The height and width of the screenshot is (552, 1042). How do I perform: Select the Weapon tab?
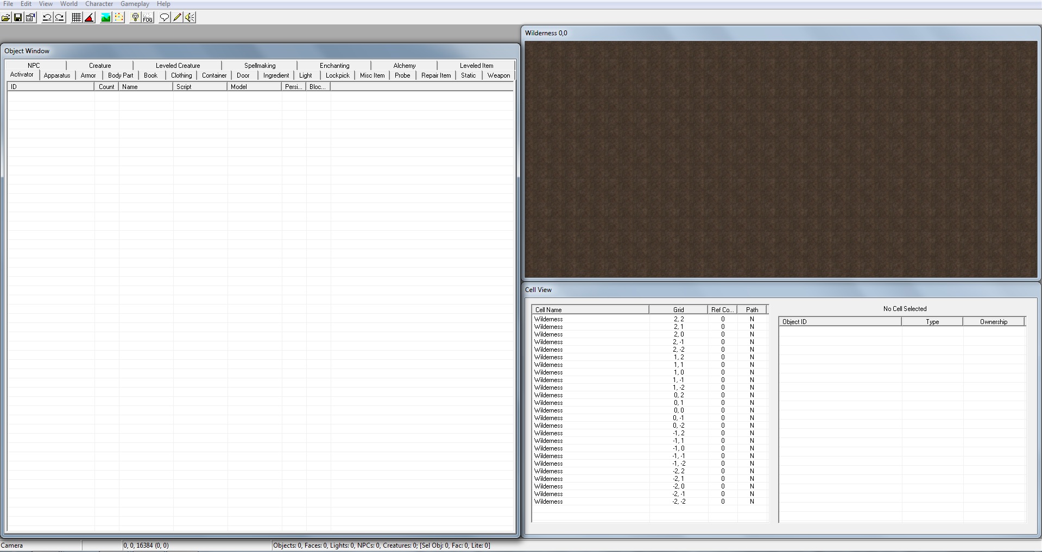(x=499, y=75)
